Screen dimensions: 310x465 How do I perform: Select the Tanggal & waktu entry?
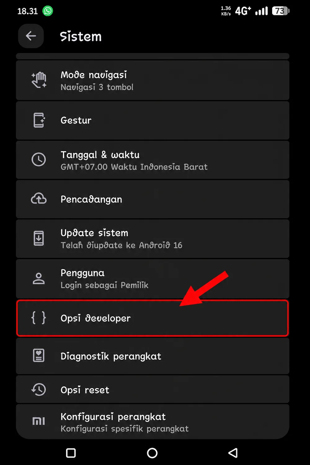pyautogui.click(x=153, y=160)
